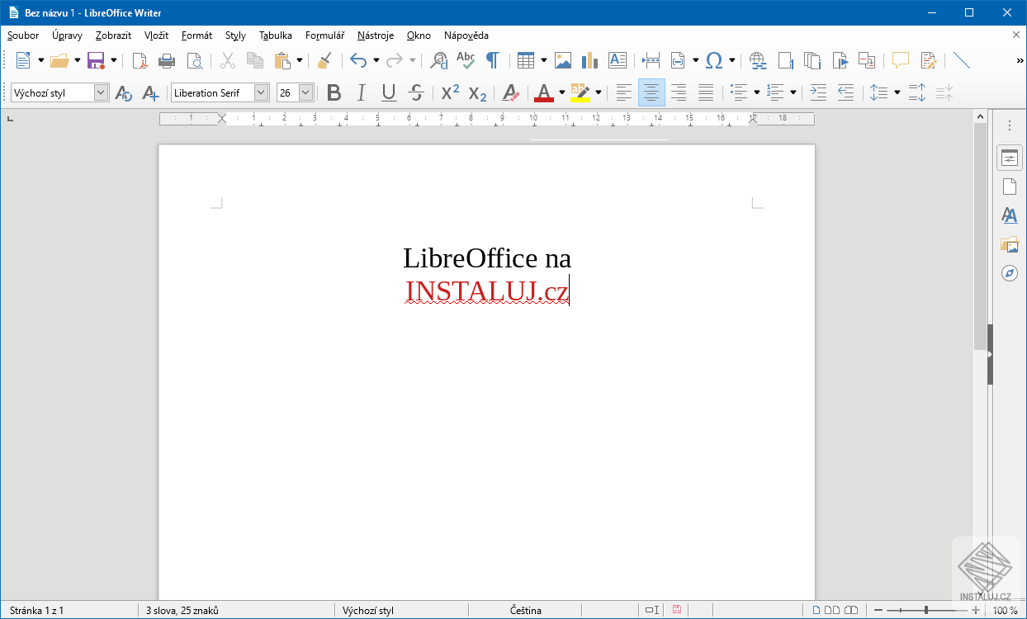Click the Copy icon
The image size is (1027, 619).
[255, 60]
